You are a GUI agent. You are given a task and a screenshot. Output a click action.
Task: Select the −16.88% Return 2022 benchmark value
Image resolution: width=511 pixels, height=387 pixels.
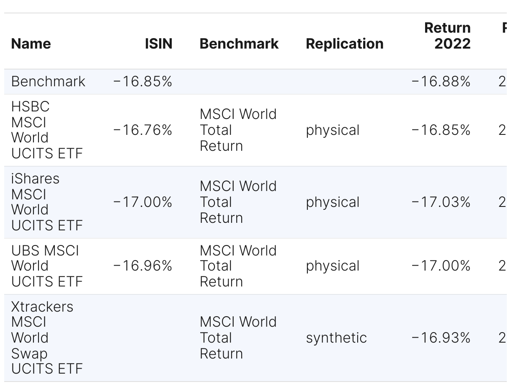pos(441,81)
